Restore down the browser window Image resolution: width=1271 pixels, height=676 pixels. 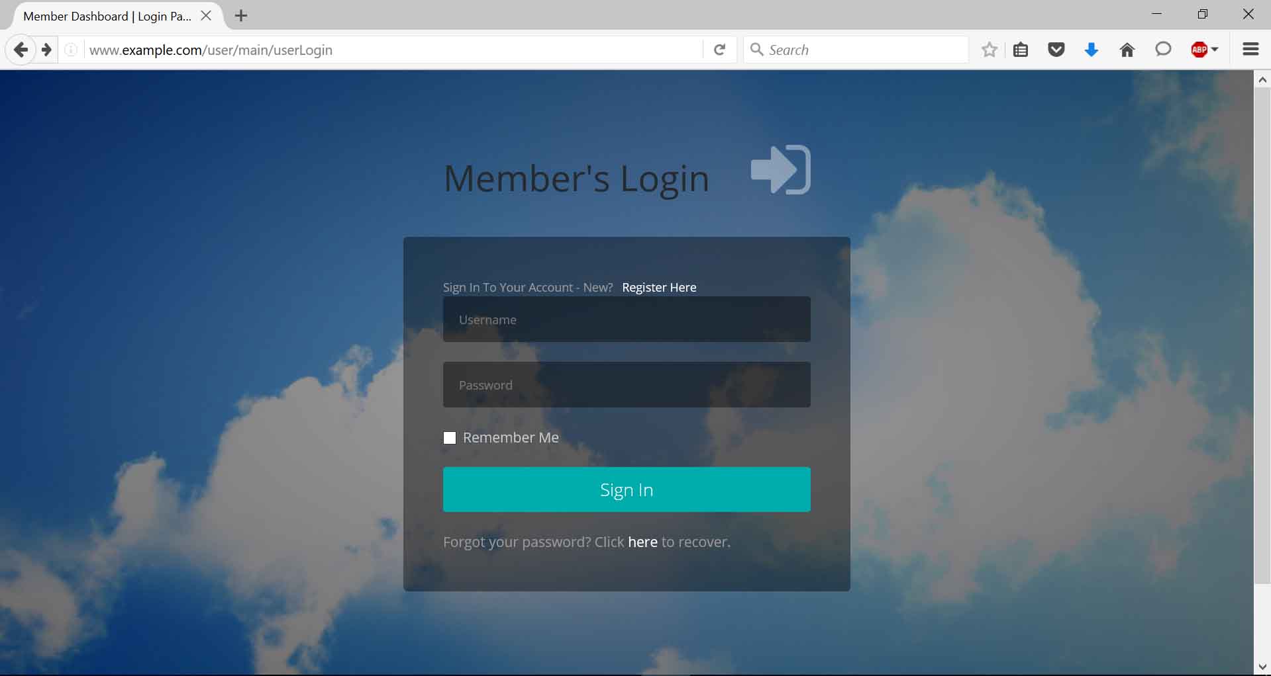coord(1203,14)
